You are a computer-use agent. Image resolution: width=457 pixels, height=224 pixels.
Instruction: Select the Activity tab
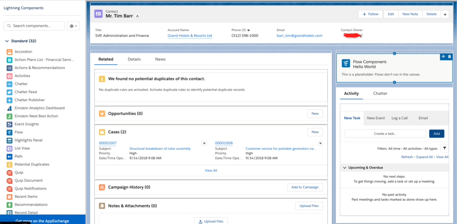pyautogui.click(x=352, y=94)
